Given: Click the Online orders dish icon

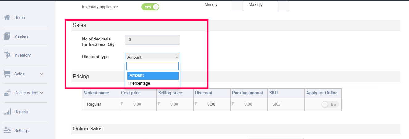Looking at the screenshot, I should [x=7, y=93].
